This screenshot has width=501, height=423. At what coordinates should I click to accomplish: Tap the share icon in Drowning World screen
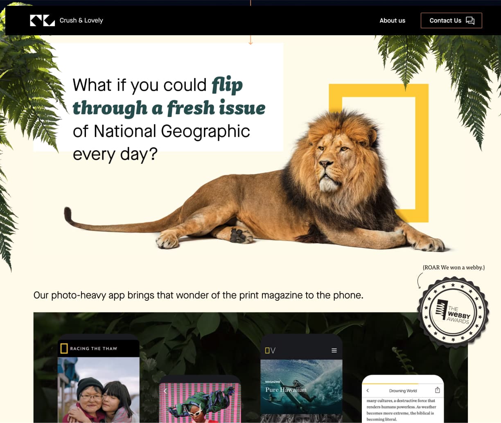click(x=437, y=390)
